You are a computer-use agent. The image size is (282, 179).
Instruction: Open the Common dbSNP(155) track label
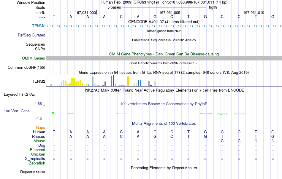coord(26,67)
